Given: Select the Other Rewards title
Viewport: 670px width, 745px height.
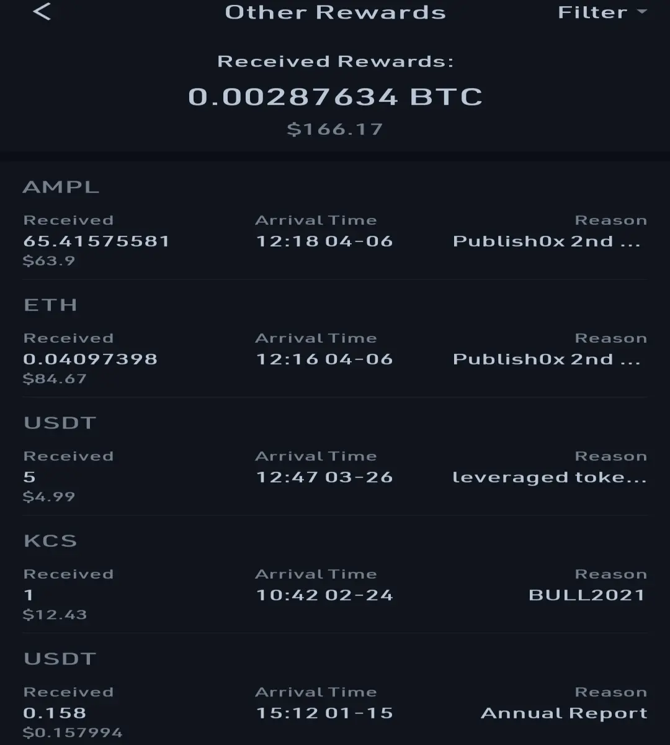Looking at the screenshot, I should click(x=335, y=12).
